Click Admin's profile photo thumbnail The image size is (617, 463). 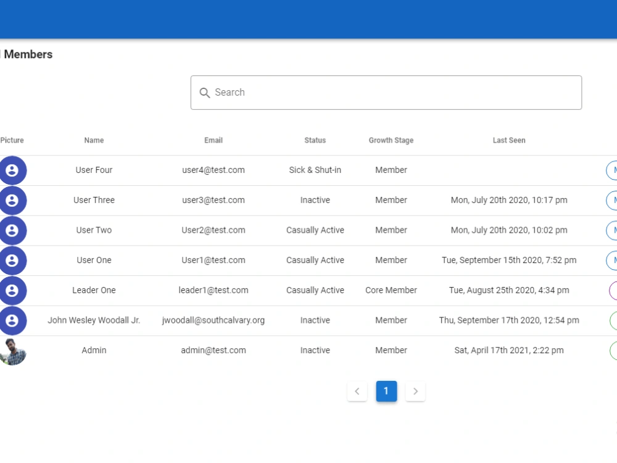point(14,350)
